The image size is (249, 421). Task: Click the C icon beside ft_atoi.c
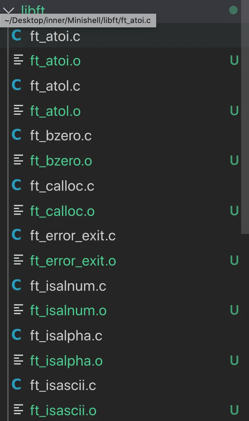coord(17,36)
